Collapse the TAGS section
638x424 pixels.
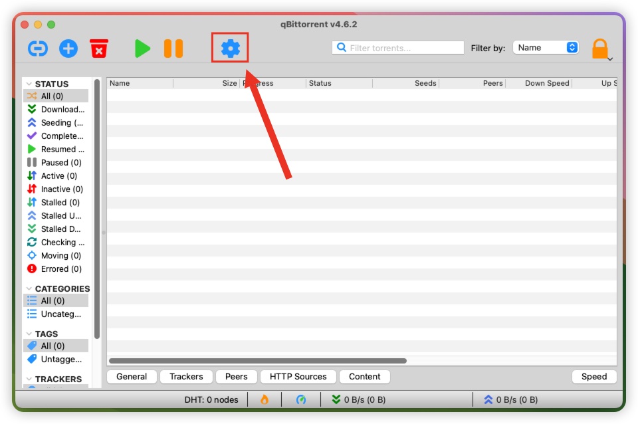[29, 334]
